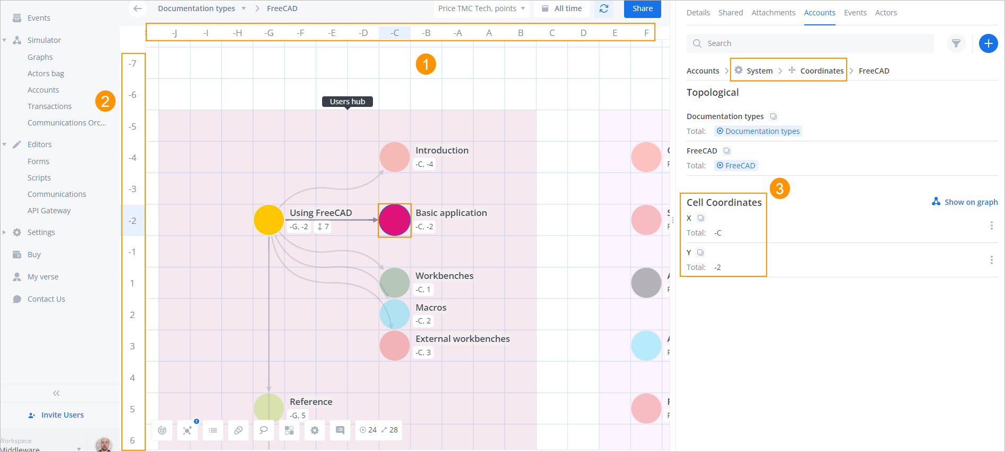Select the Basic application node circle

(x=395, y=220)
